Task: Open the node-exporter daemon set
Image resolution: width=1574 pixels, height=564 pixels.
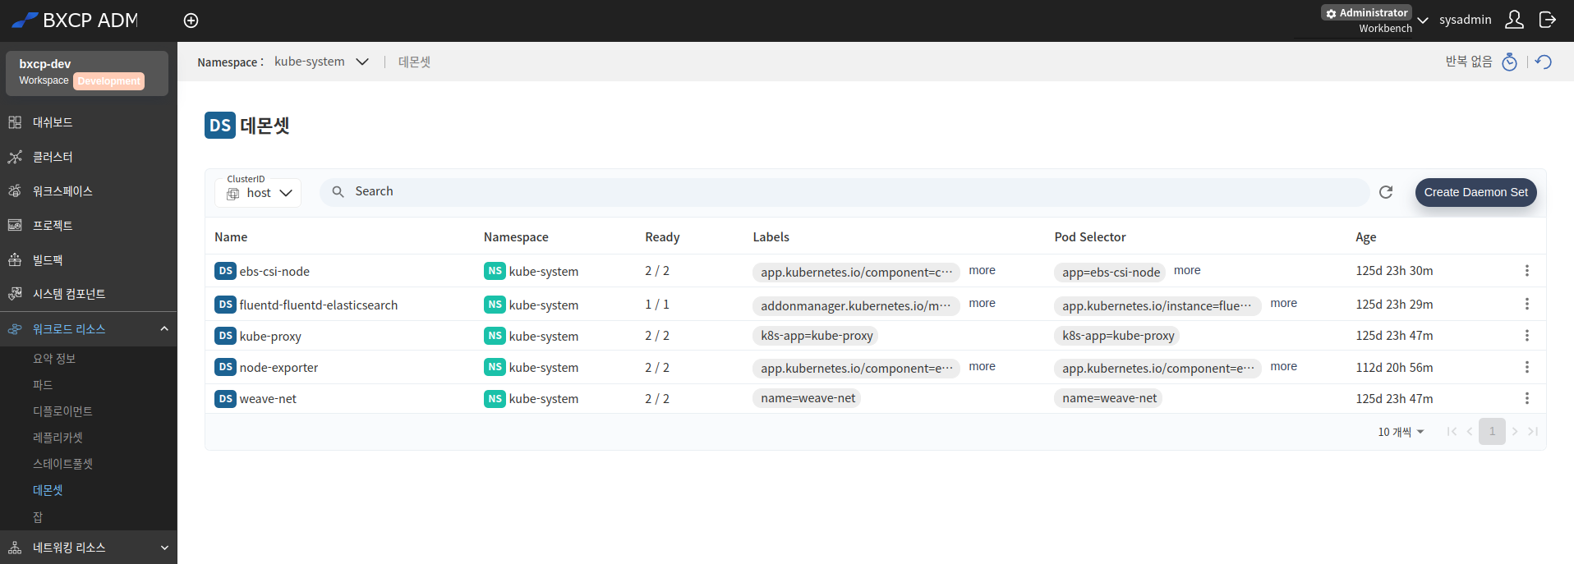Action: (278, 368)
